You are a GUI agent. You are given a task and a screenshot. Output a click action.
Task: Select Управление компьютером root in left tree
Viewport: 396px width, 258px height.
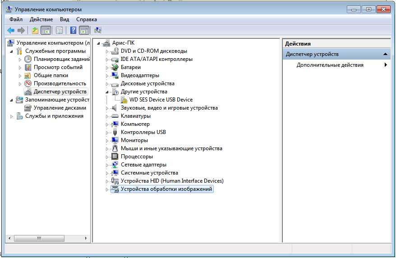tap(53, 43)
